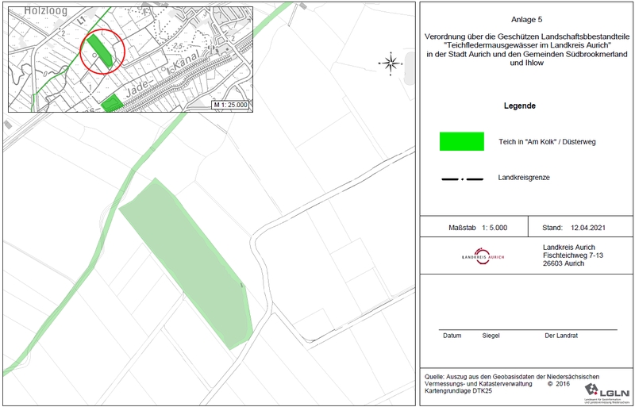This screenshot has width=635, height=407.
Task: Click the compass rose north arrow
Action: click(x=390, y=62)
